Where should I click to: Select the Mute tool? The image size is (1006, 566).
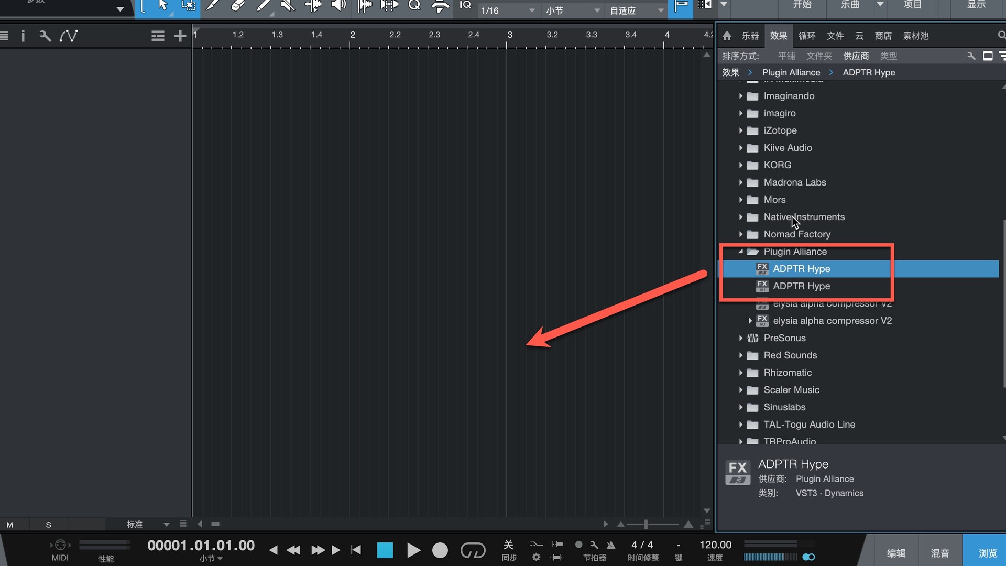point(288,5)
